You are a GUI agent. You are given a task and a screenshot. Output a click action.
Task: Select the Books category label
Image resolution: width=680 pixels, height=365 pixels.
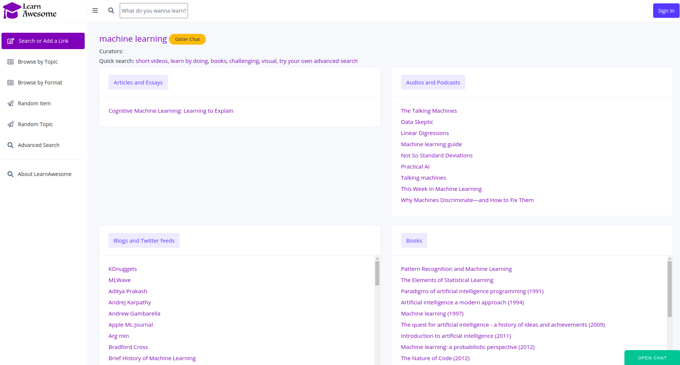[414, 240]
